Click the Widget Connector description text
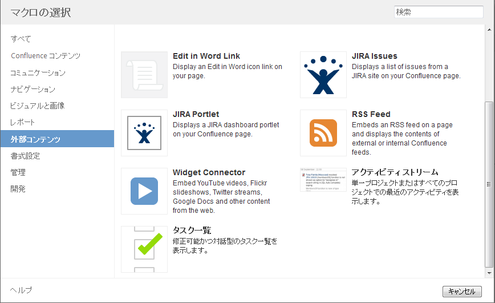Screen dimensions: 495x303 tap(221, 196)
